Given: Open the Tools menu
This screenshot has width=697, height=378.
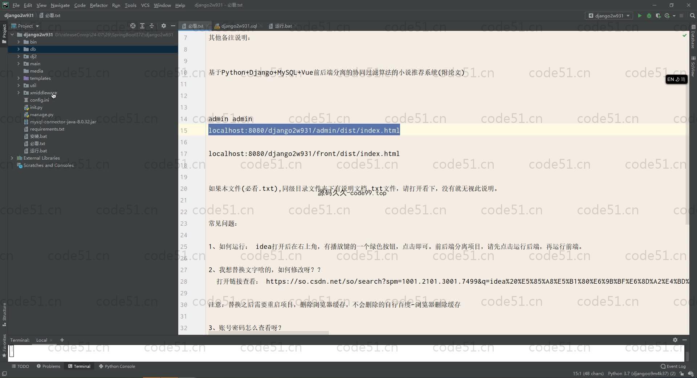Looking at the screenshot, I should 130,5.
